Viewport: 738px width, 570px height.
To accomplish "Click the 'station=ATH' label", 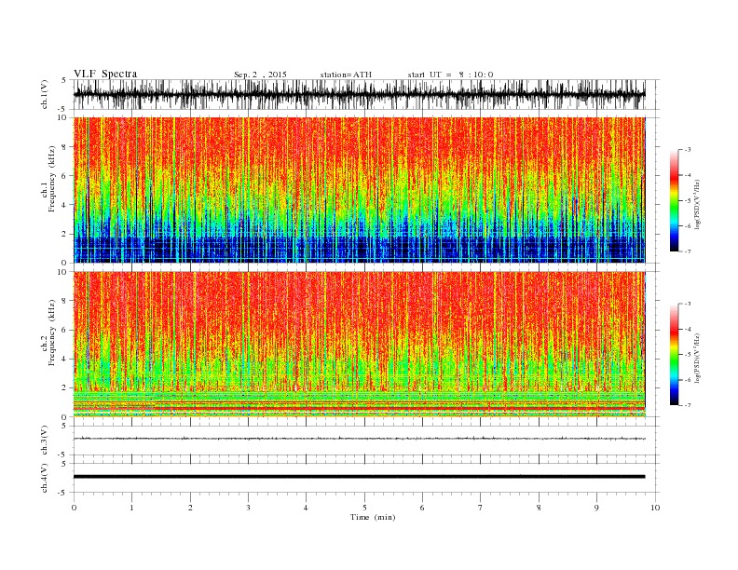I will 346,75.
